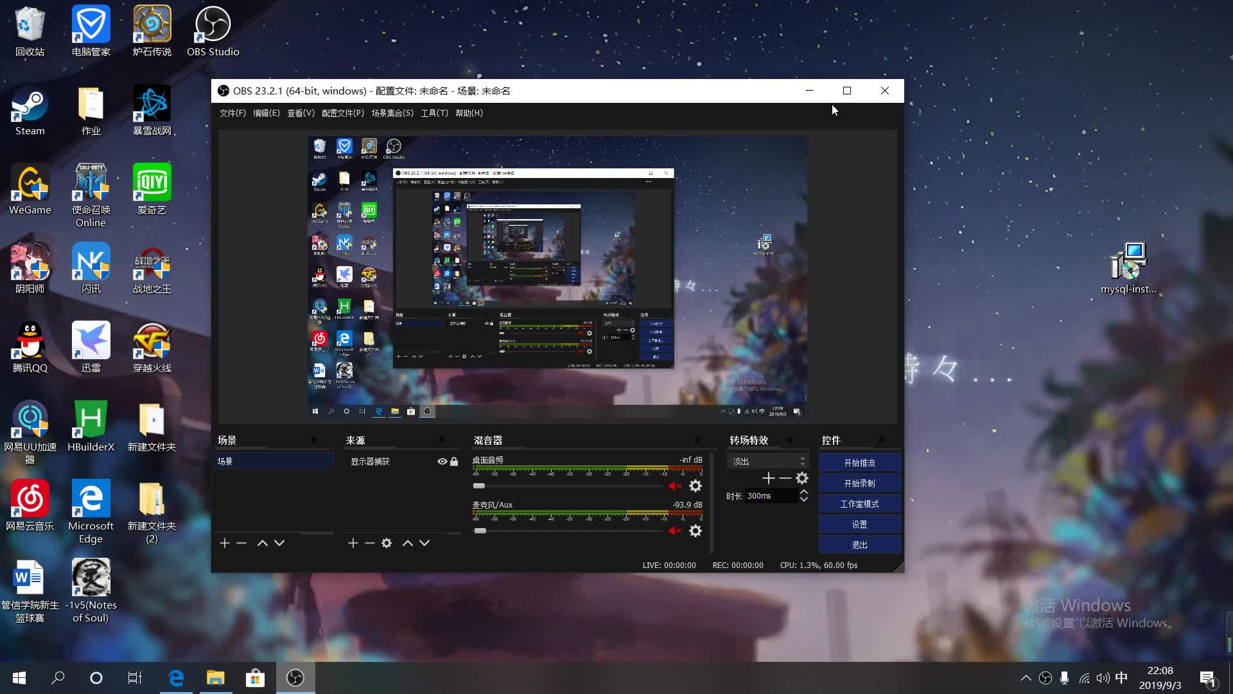Add a new scene with plus icon

(224, 543)
